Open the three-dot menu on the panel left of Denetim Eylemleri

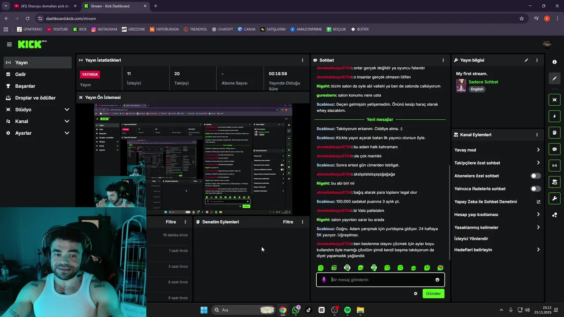pyautogui.click(x=185, y=222)
